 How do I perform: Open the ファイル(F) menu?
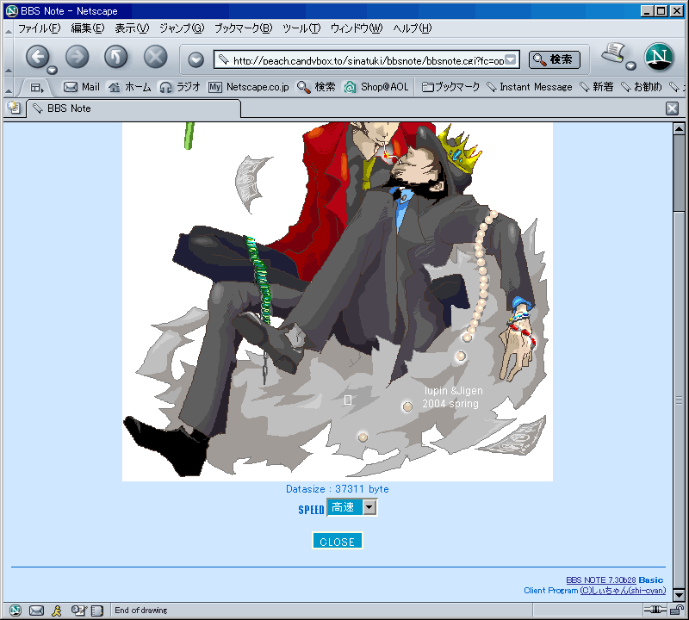[39, 28]
